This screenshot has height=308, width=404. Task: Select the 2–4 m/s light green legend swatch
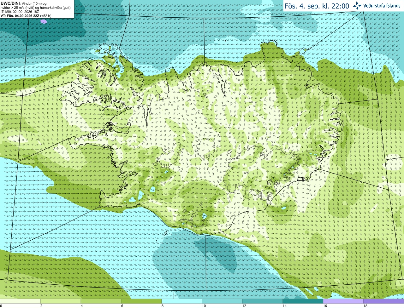click(x=61, y=301)
